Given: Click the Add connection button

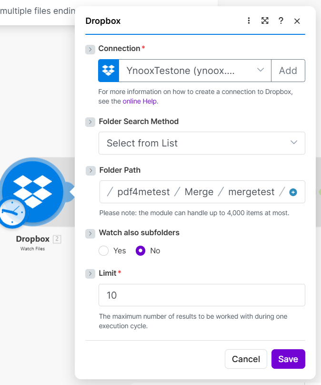Looking at the screenshot, I should (288, 71).
